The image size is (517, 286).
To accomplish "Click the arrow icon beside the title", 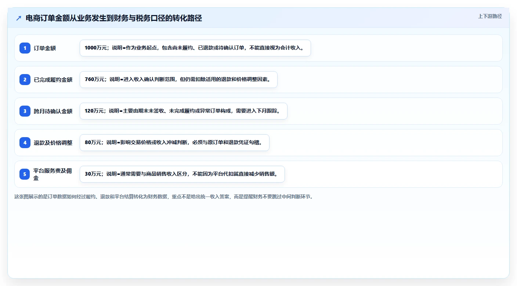I will tap(19, 18).
